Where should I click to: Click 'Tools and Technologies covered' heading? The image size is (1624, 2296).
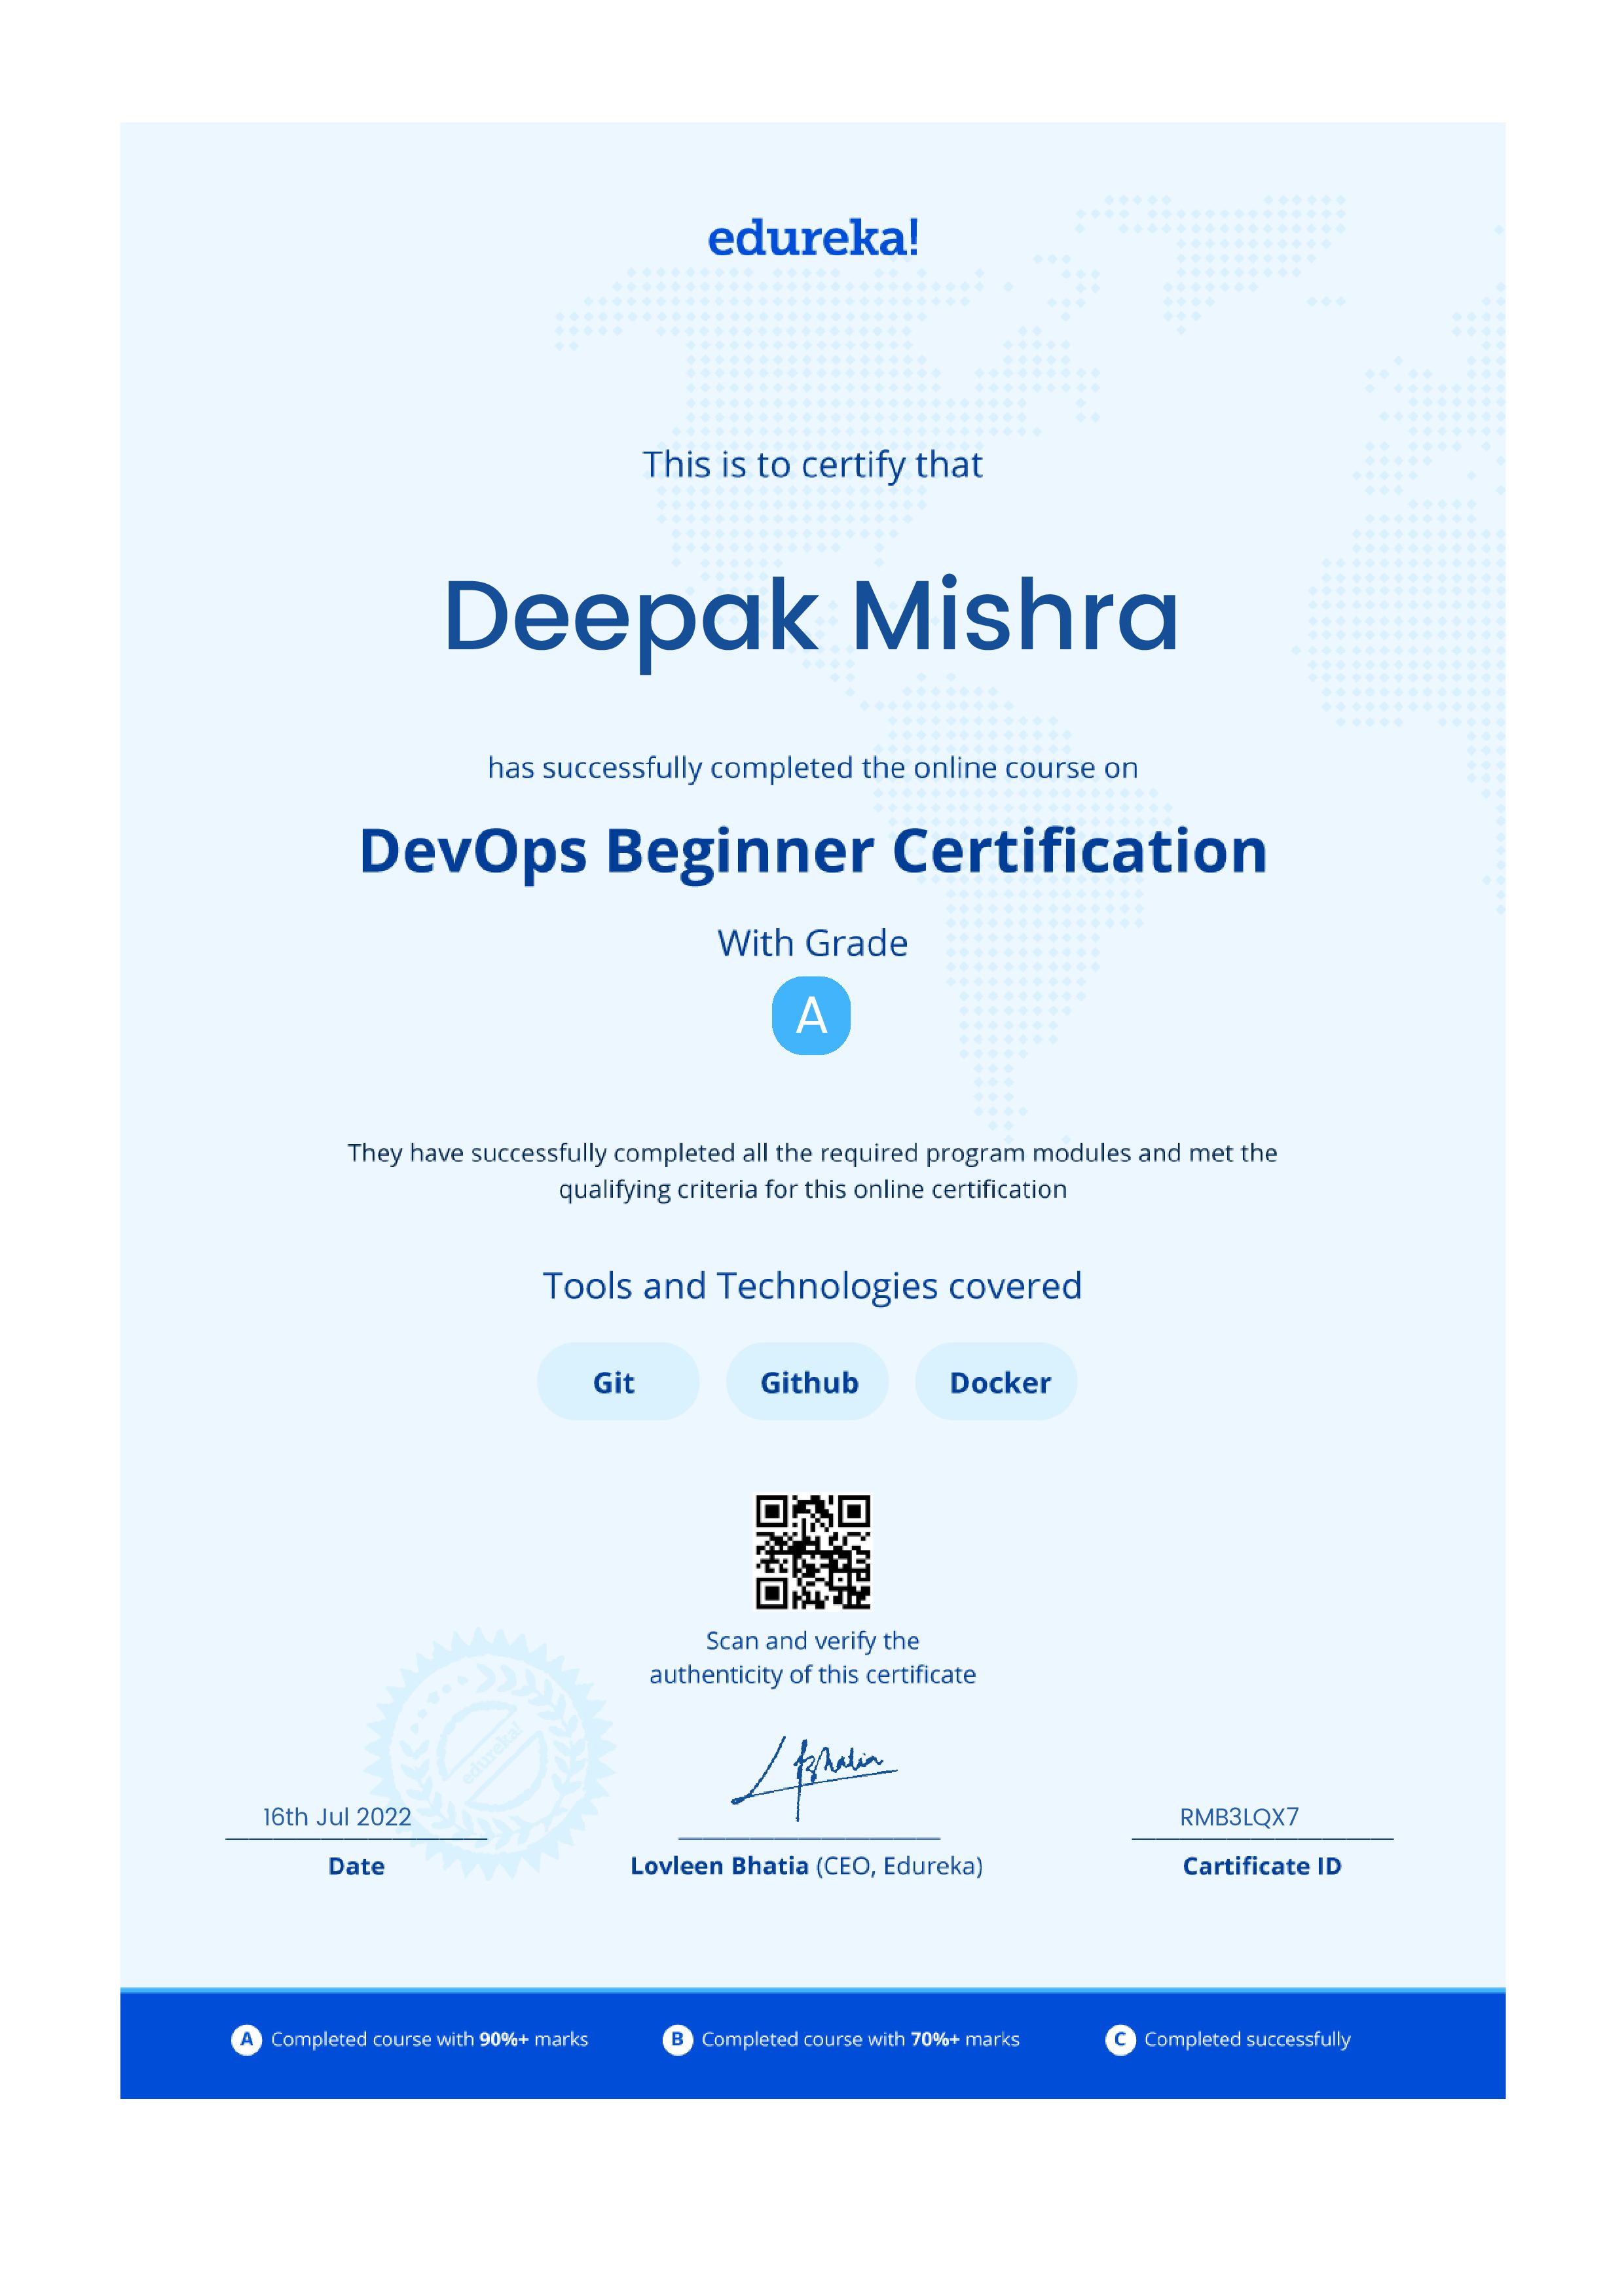813,1286
